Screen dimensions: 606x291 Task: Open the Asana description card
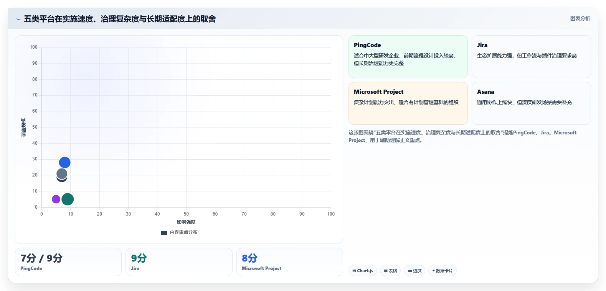click(531, 103)
